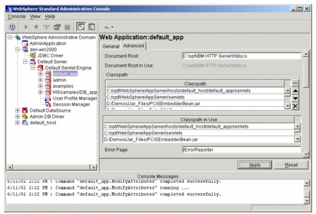Click the examples web application icon
Image resolution: width=316 pixels, height=214 pixels.
pyautogui.click(x=48, y=86)
